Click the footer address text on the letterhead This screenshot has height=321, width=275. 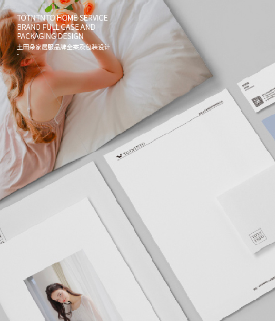(264, 283)
